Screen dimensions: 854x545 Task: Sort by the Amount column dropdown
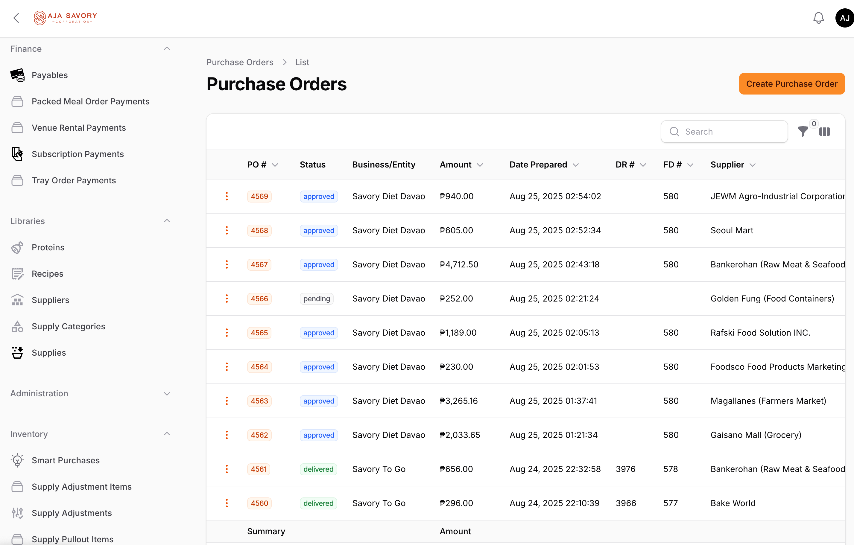480,165
